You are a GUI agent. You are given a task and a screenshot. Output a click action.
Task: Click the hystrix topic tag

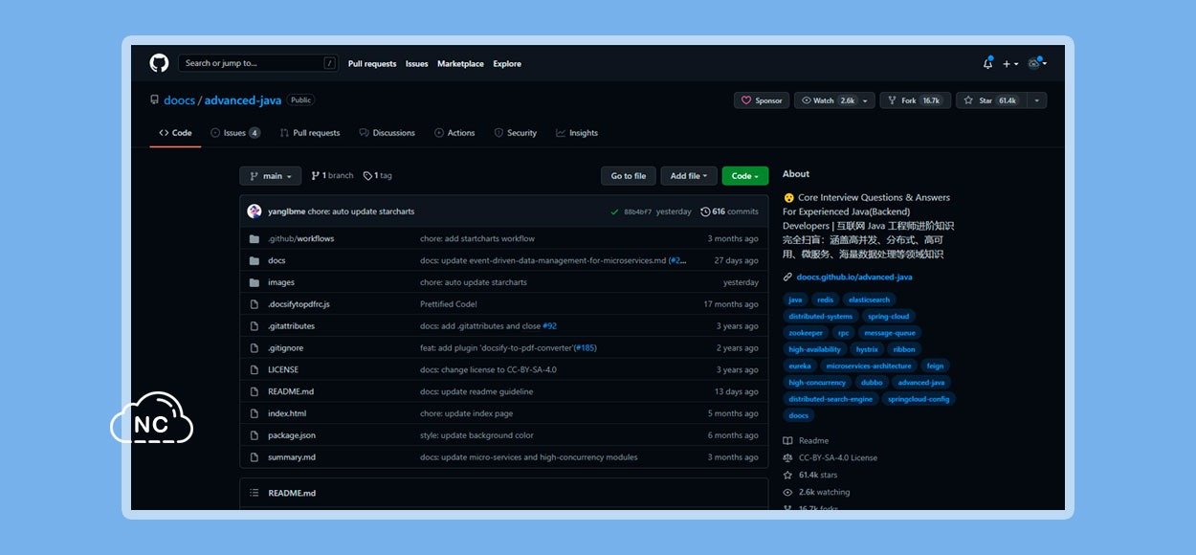867,349
